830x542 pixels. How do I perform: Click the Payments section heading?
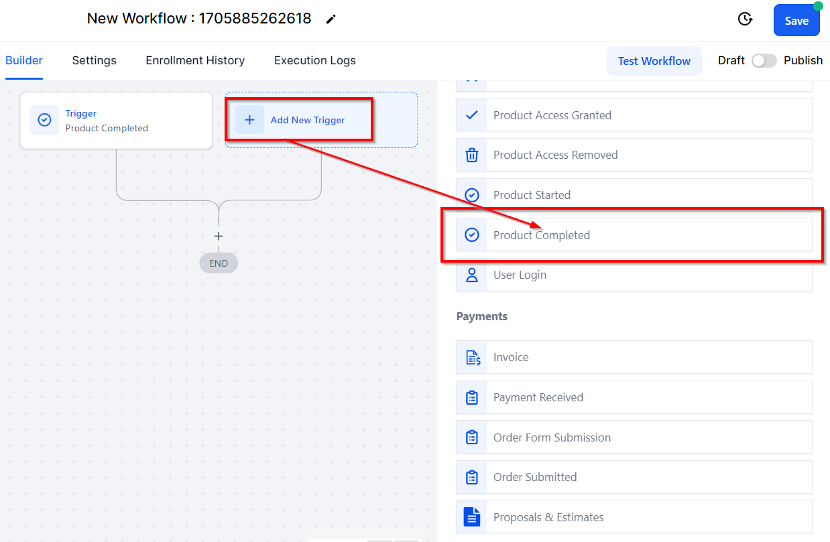(482, 316)
